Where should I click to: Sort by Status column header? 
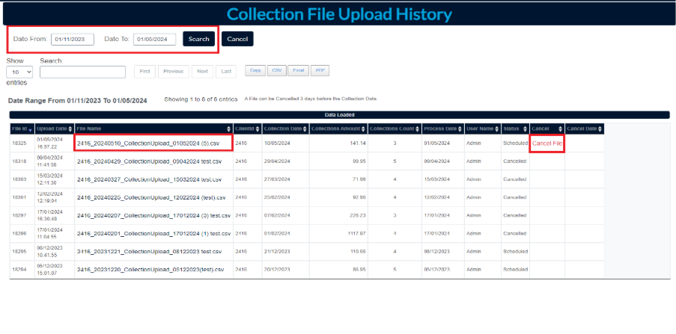tap(514, 129)
